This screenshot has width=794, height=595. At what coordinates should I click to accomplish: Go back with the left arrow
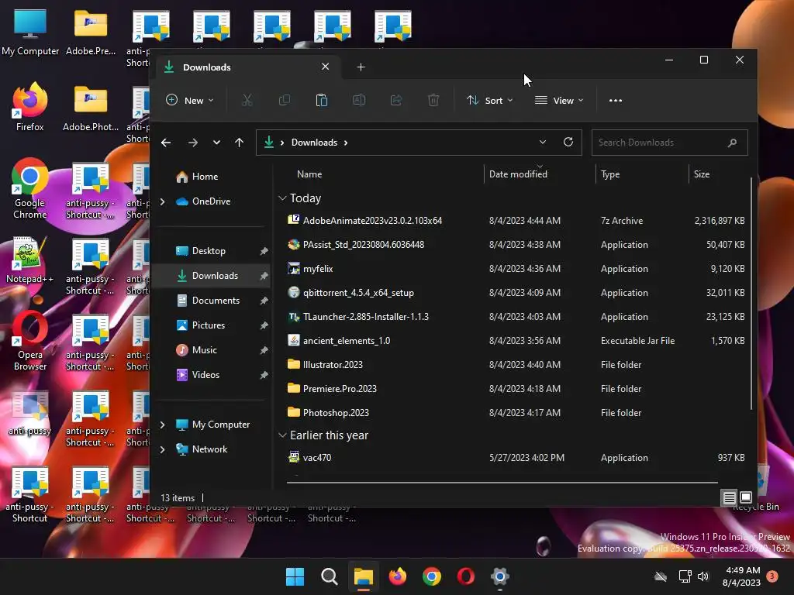click(x=166, y=143)
